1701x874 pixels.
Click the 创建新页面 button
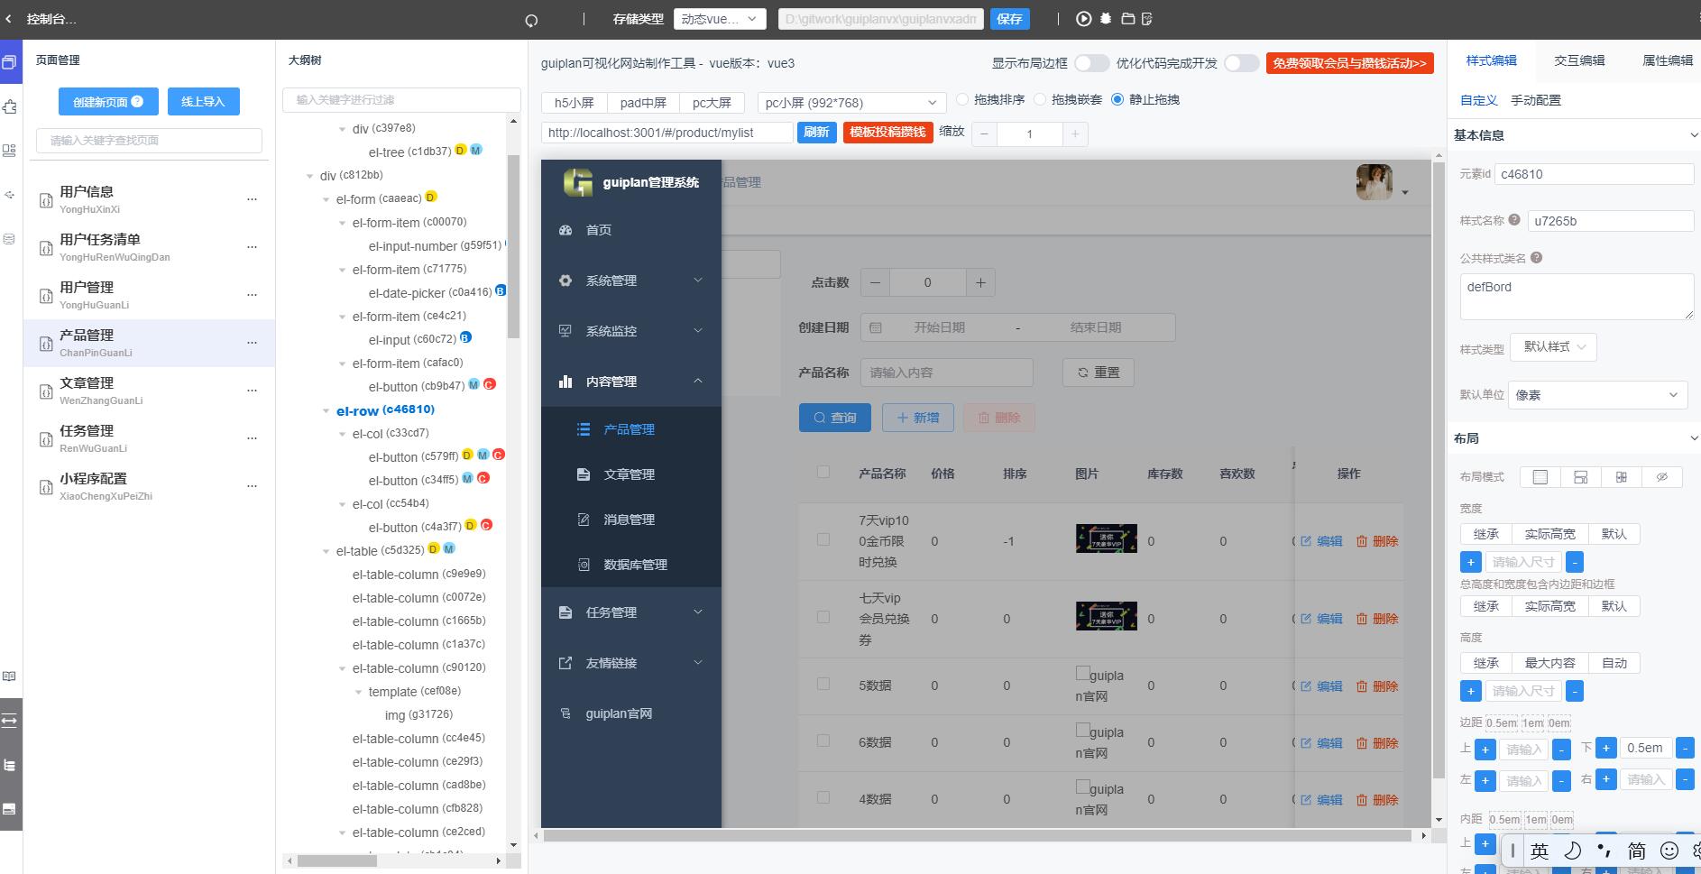tap(108, 102)
